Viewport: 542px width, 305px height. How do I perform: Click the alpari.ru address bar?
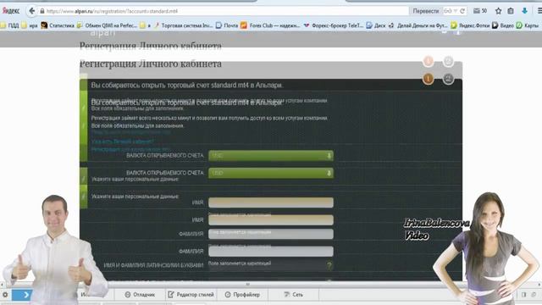(223, 11)
